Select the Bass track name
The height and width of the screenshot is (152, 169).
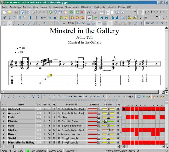(x=11, y=126)
